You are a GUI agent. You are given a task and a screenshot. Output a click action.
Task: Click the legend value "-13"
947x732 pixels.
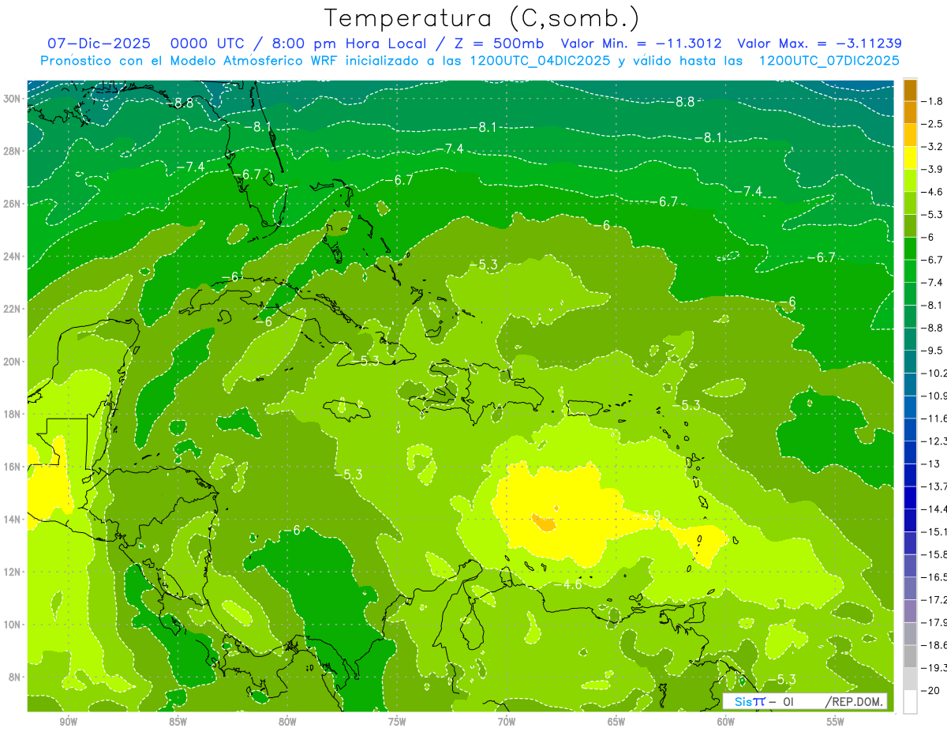(931, 464)
